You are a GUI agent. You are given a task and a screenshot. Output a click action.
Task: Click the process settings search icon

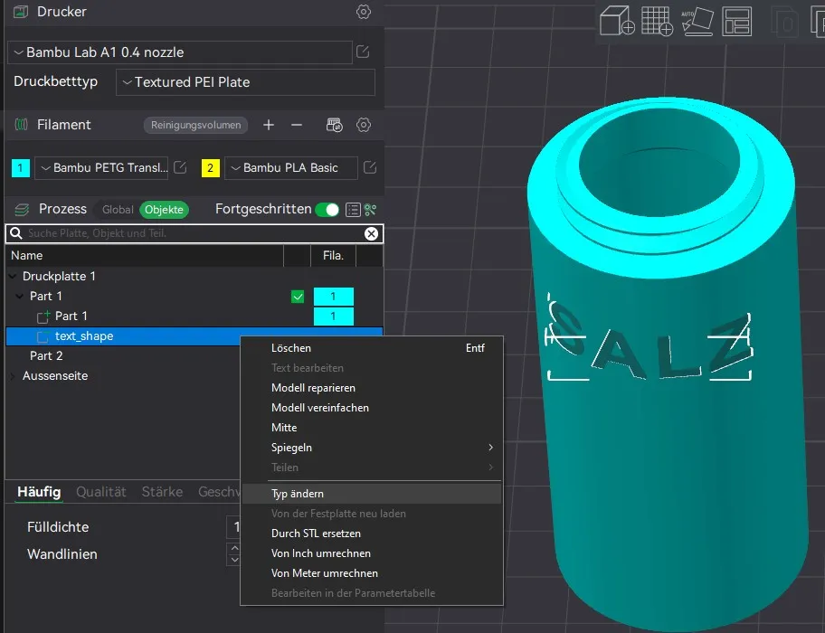(x=370, y=210)
